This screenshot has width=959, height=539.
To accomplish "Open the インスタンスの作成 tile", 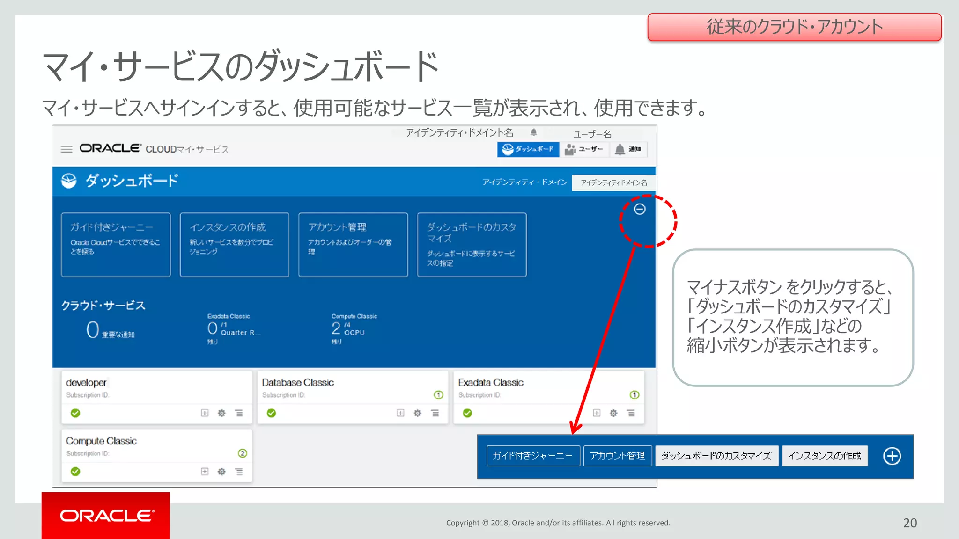I will [234, 245].
